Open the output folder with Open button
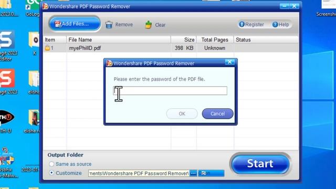The height and width of the screenshot is (189, 336). point(211,173)
